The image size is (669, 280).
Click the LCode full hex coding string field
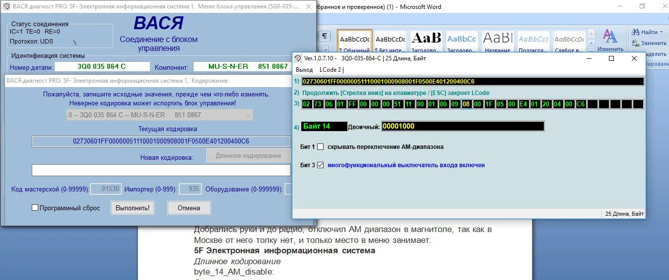coord(472,82)
